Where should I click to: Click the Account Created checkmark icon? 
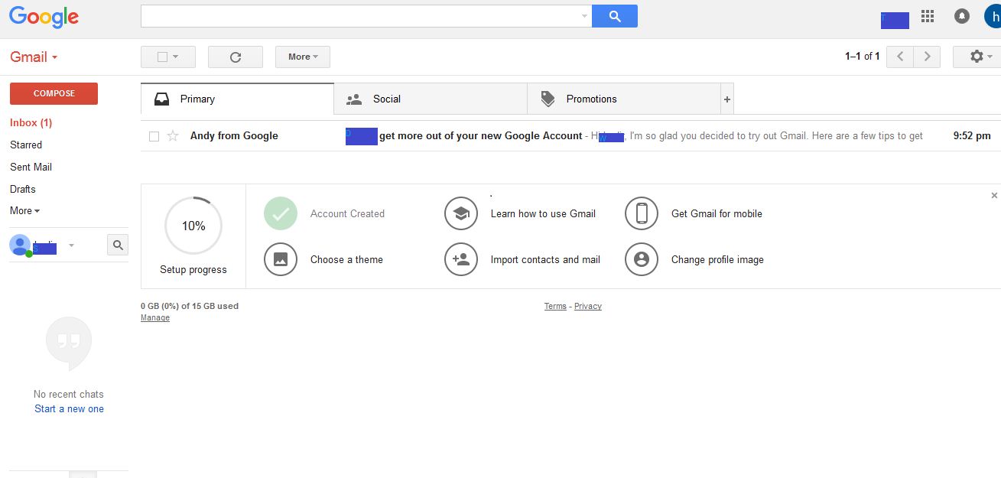pos(281,213)
